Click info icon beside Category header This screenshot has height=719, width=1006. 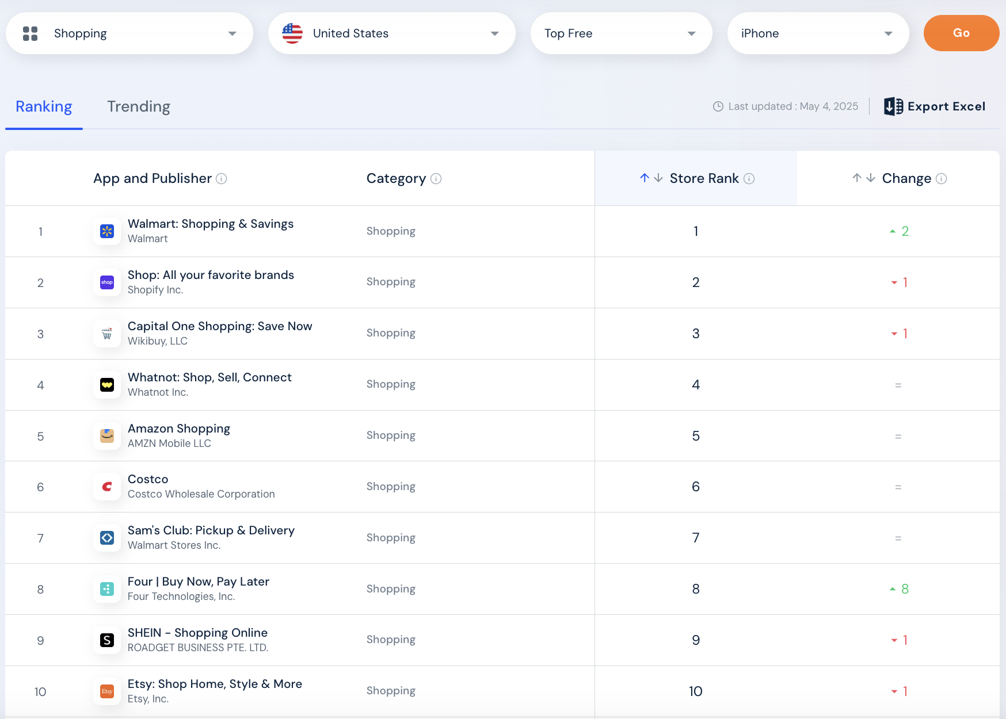point(436,179)
